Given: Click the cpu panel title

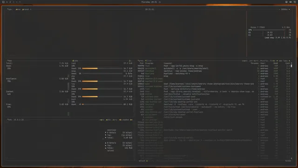Looking at the screenshot, I should [9, 9].
